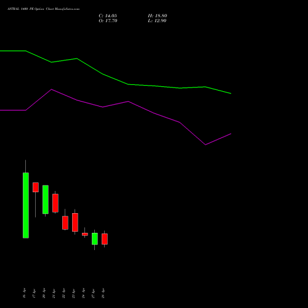The height and width of the screenshot is (308, 308).
Task: Select the open value O: 17.70
Action: click(x=108, y=21)
